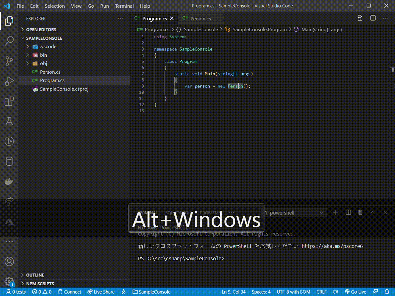The height and width of the screenshot is (296, 395).
Task: Click Connect in status bar
Action: (x=70, y=292)
